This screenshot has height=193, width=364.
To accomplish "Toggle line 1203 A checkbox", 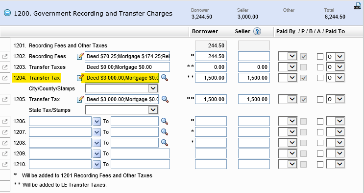I will click(320, 67).
